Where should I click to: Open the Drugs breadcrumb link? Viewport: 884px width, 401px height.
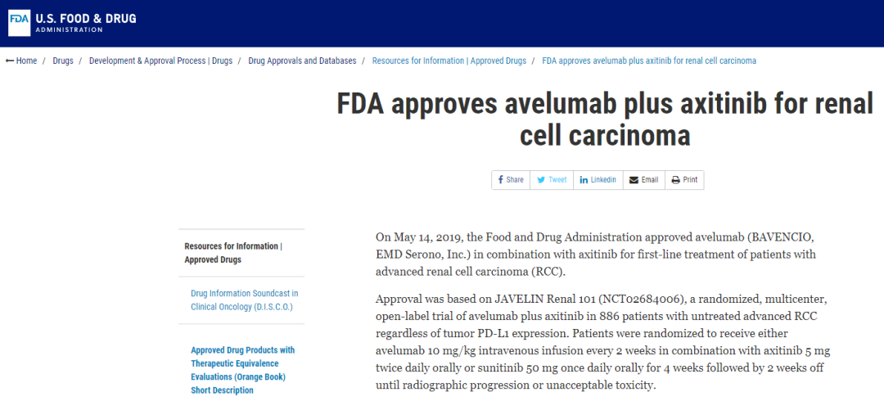[63, 61]
